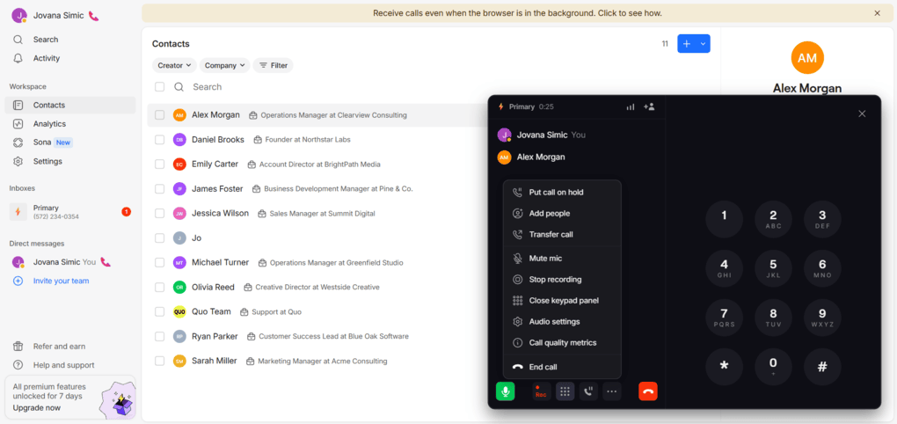The width and height of the screenshot is (897, 424).
Task: Click the Filter button
Action: [273, 65]
